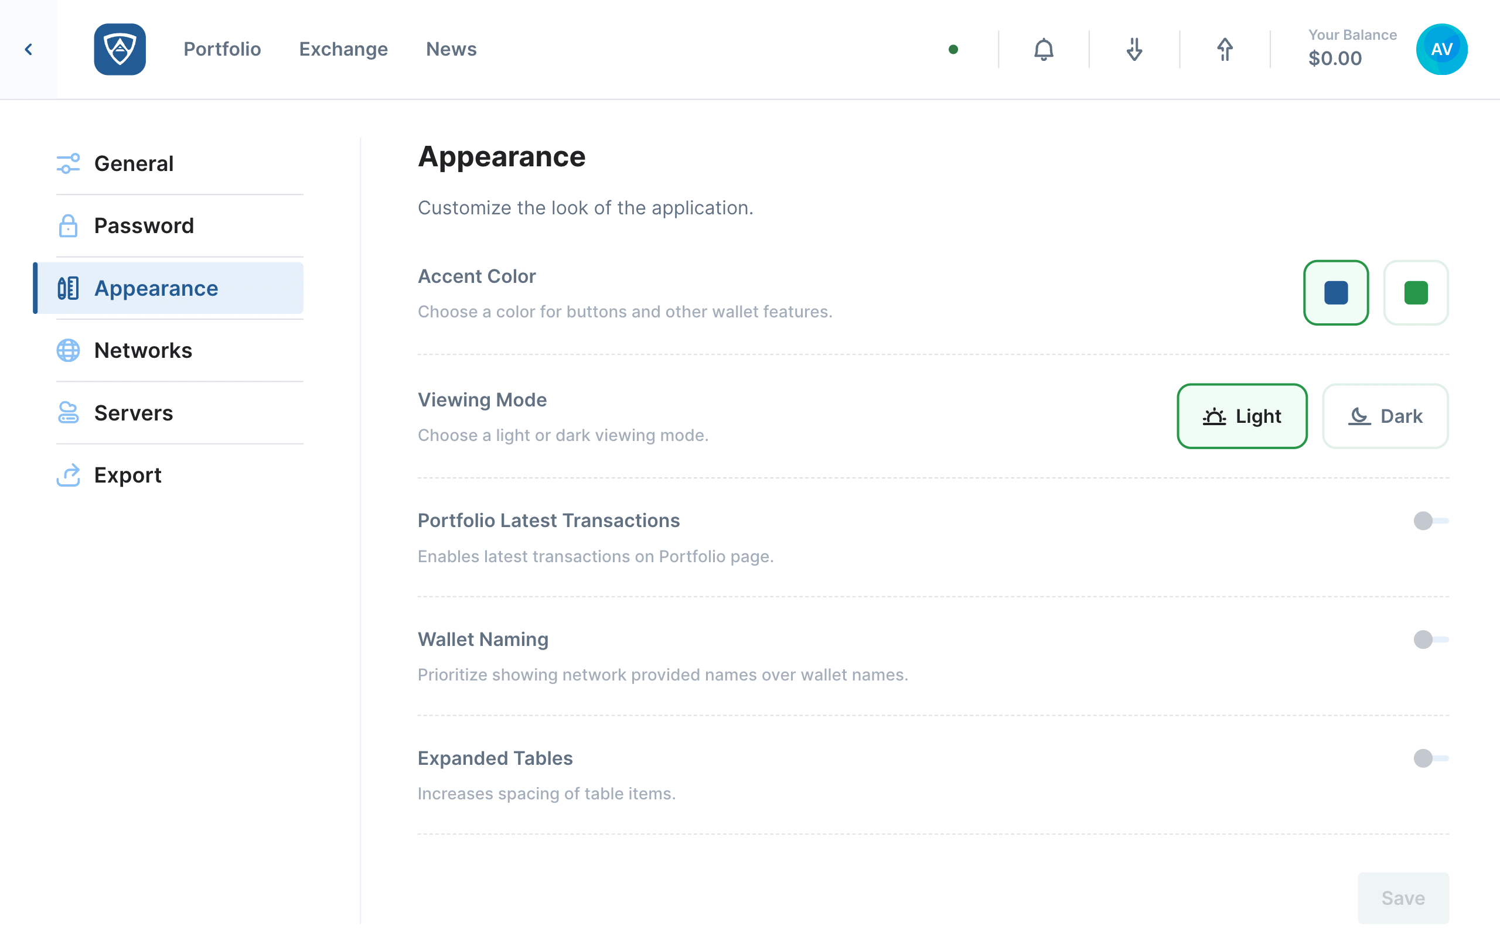1500x937 pixels.
Task: Click the Appearance brush-ruler icon
Action: click(x=68, y=288)
